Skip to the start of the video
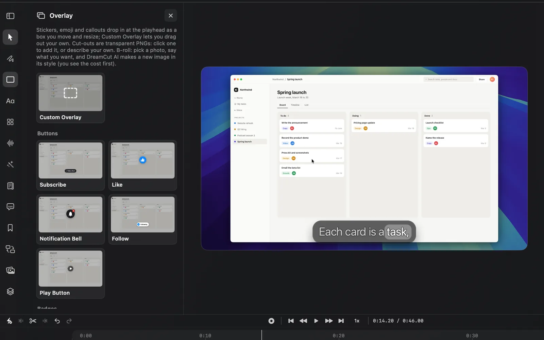This screenshot has height=340, width=544. pyautogui.click(x=291, y=321)
